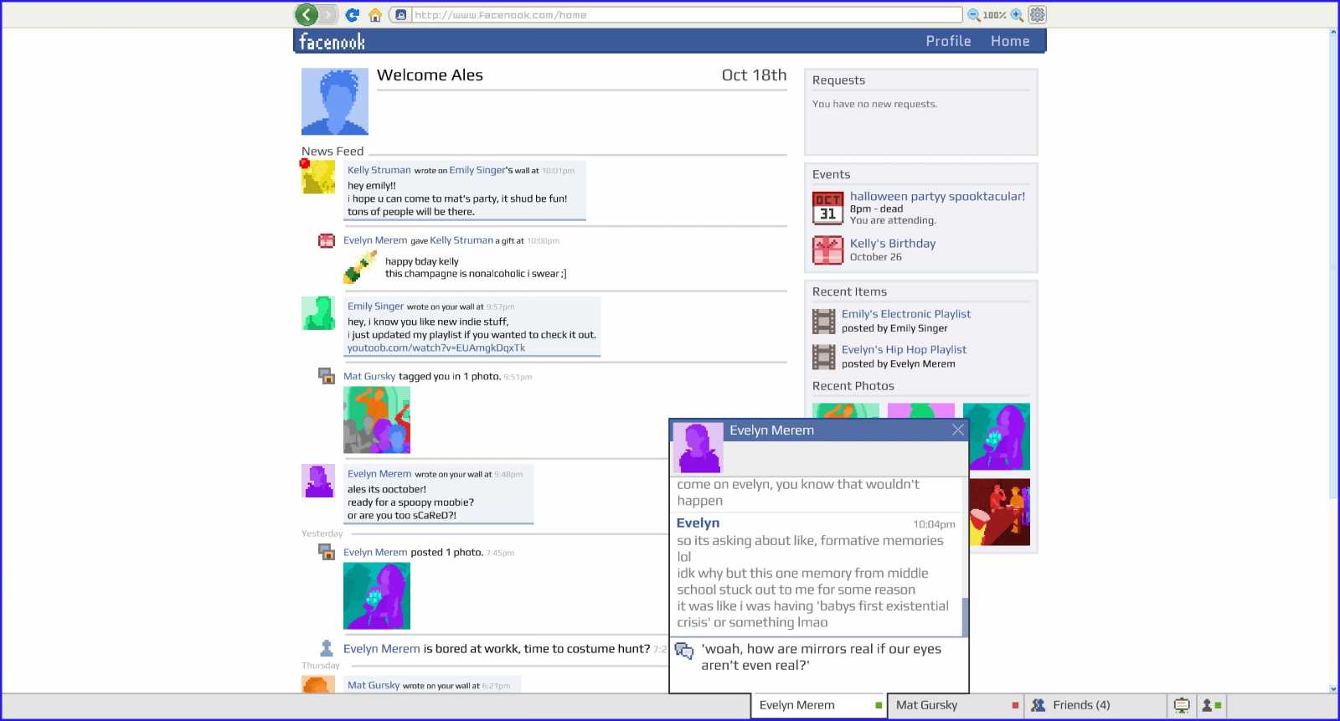Screen dimensions: 1340x721
Task: Open Kelly Struman's name in wall post
Action: click(379, 170)
